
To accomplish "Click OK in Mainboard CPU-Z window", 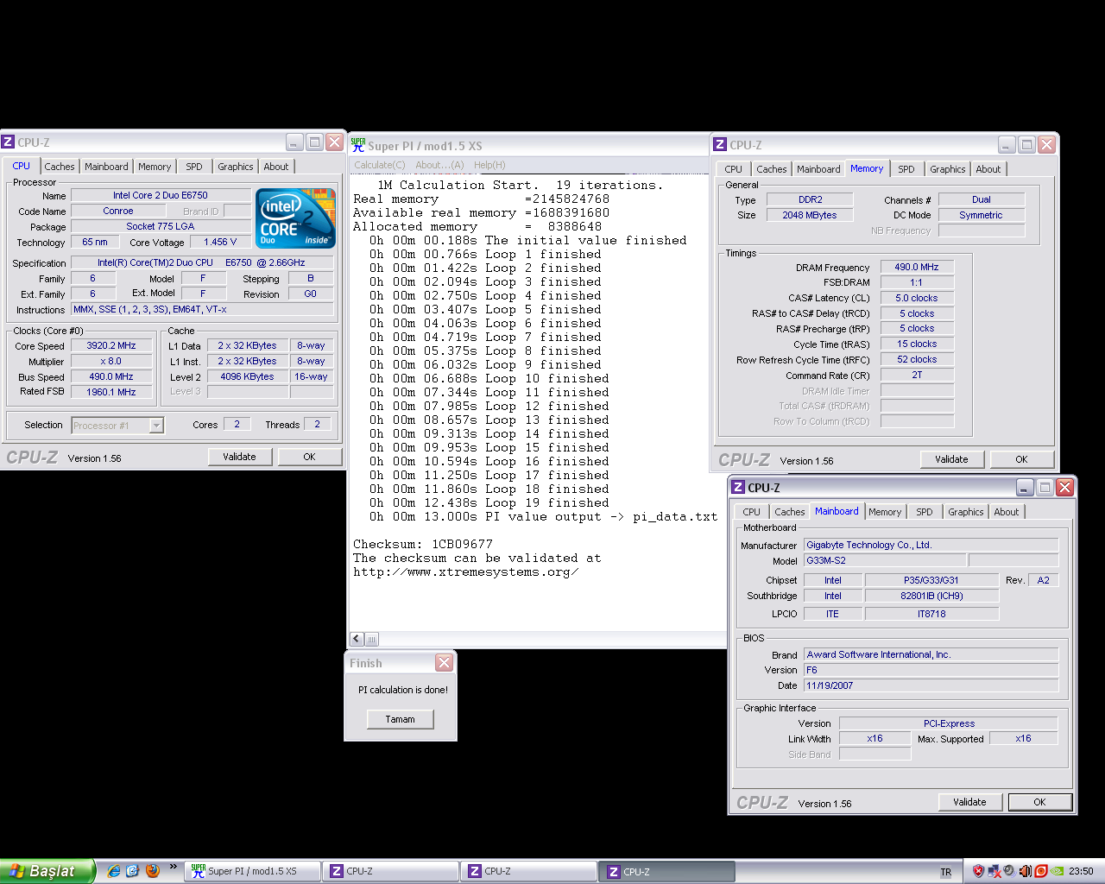I will point(1039,802).
